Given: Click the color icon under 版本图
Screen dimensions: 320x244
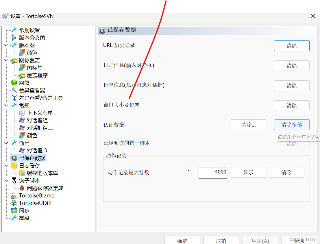Looking at the screenshot, I should click(x=22, y=53).
